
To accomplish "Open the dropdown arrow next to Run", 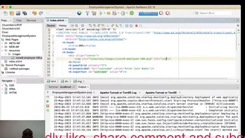I will [104, 13].
